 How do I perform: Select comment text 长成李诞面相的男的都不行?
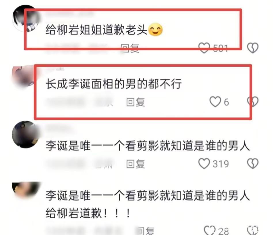[x=114, y=84]
